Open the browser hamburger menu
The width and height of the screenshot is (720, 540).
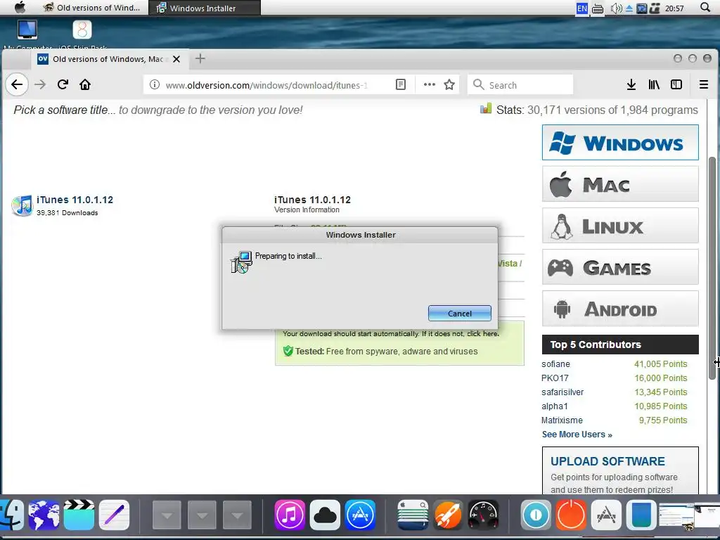tap(703, 84)
